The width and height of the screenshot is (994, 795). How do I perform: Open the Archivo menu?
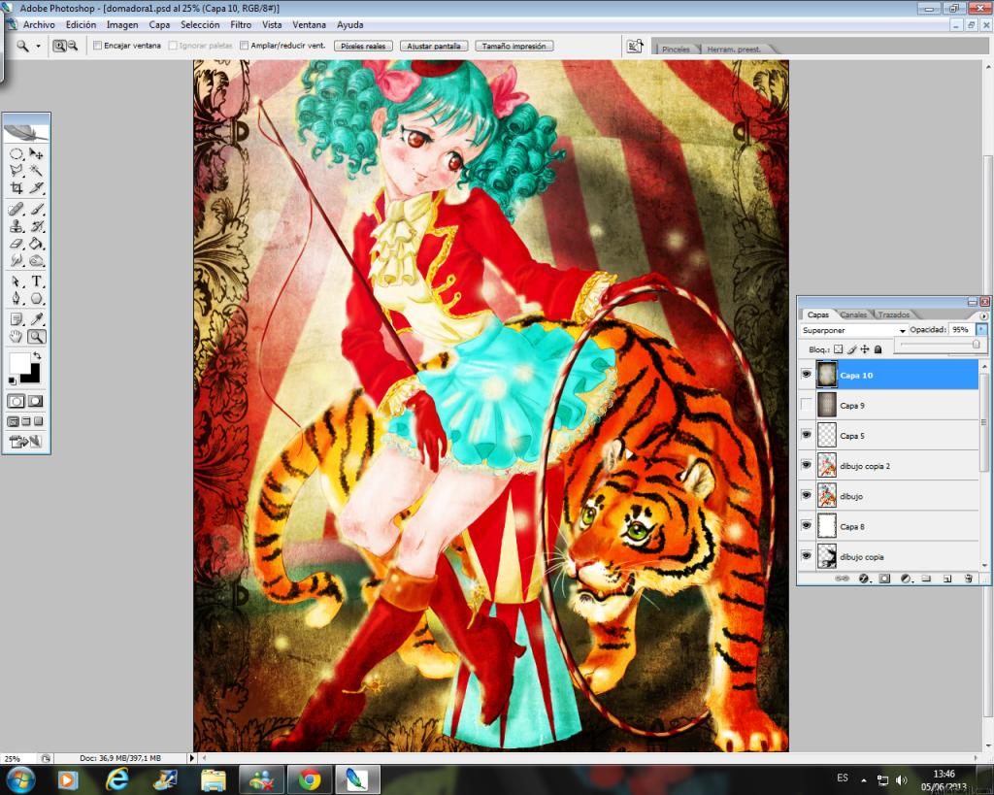(x=39, y=24)
